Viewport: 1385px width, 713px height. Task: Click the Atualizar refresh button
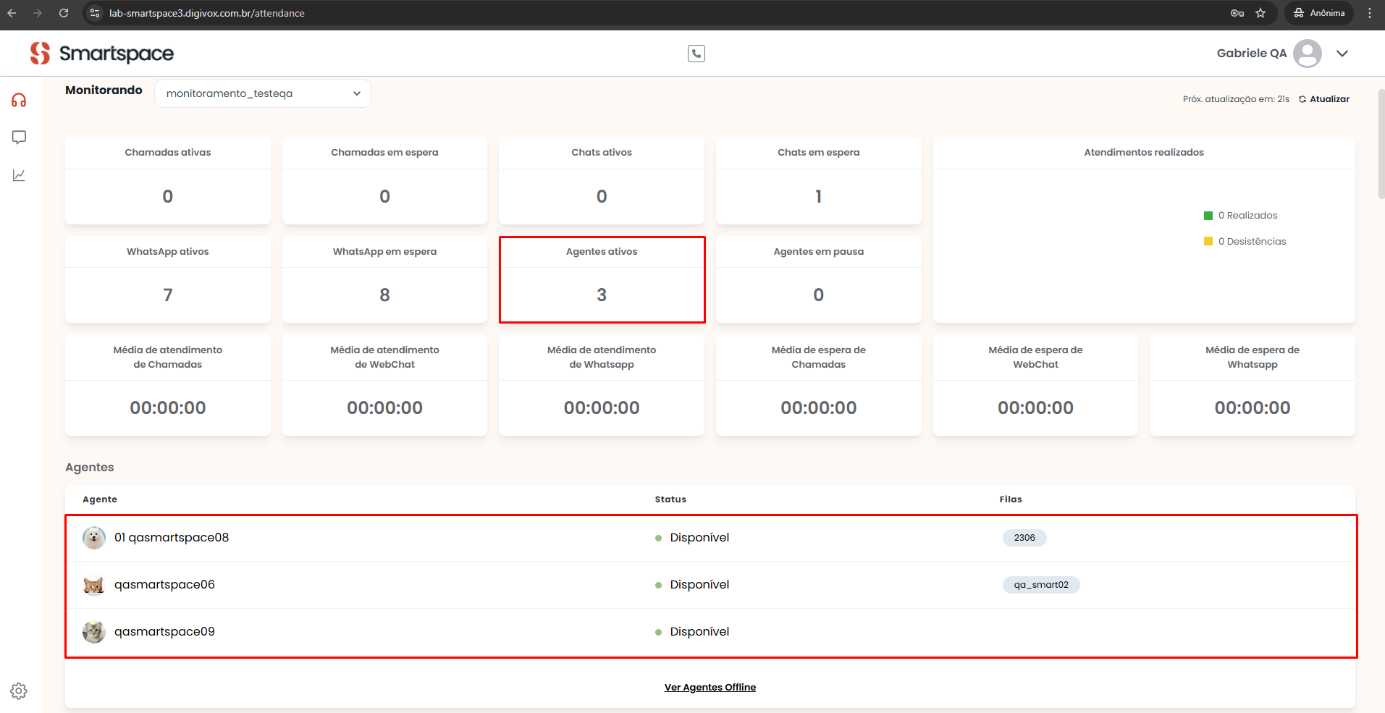coord(1324,99)
